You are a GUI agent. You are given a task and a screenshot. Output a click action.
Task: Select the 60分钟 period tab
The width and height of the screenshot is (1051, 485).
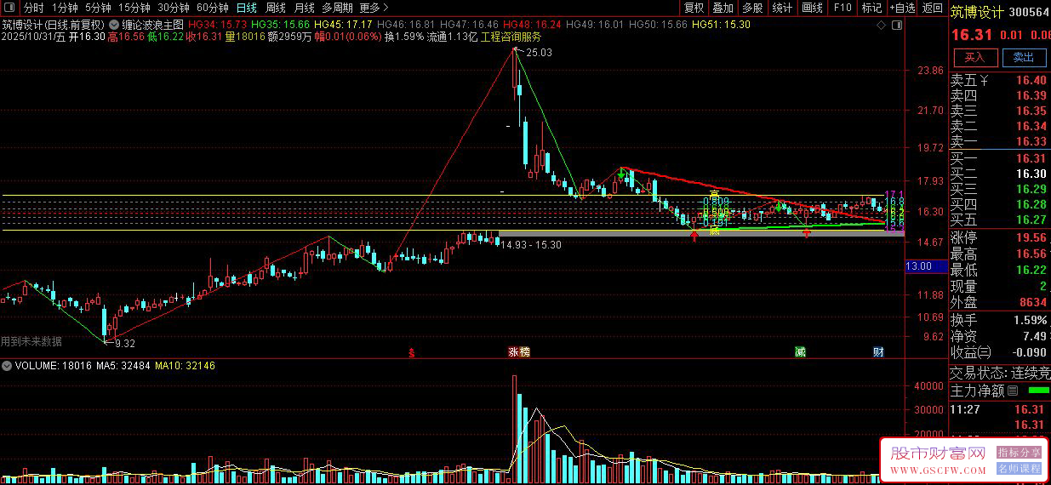(x=213, y=8)
